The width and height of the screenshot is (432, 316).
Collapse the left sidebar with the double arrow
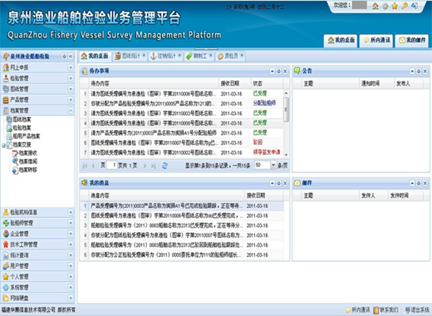(x=71, y=57)
